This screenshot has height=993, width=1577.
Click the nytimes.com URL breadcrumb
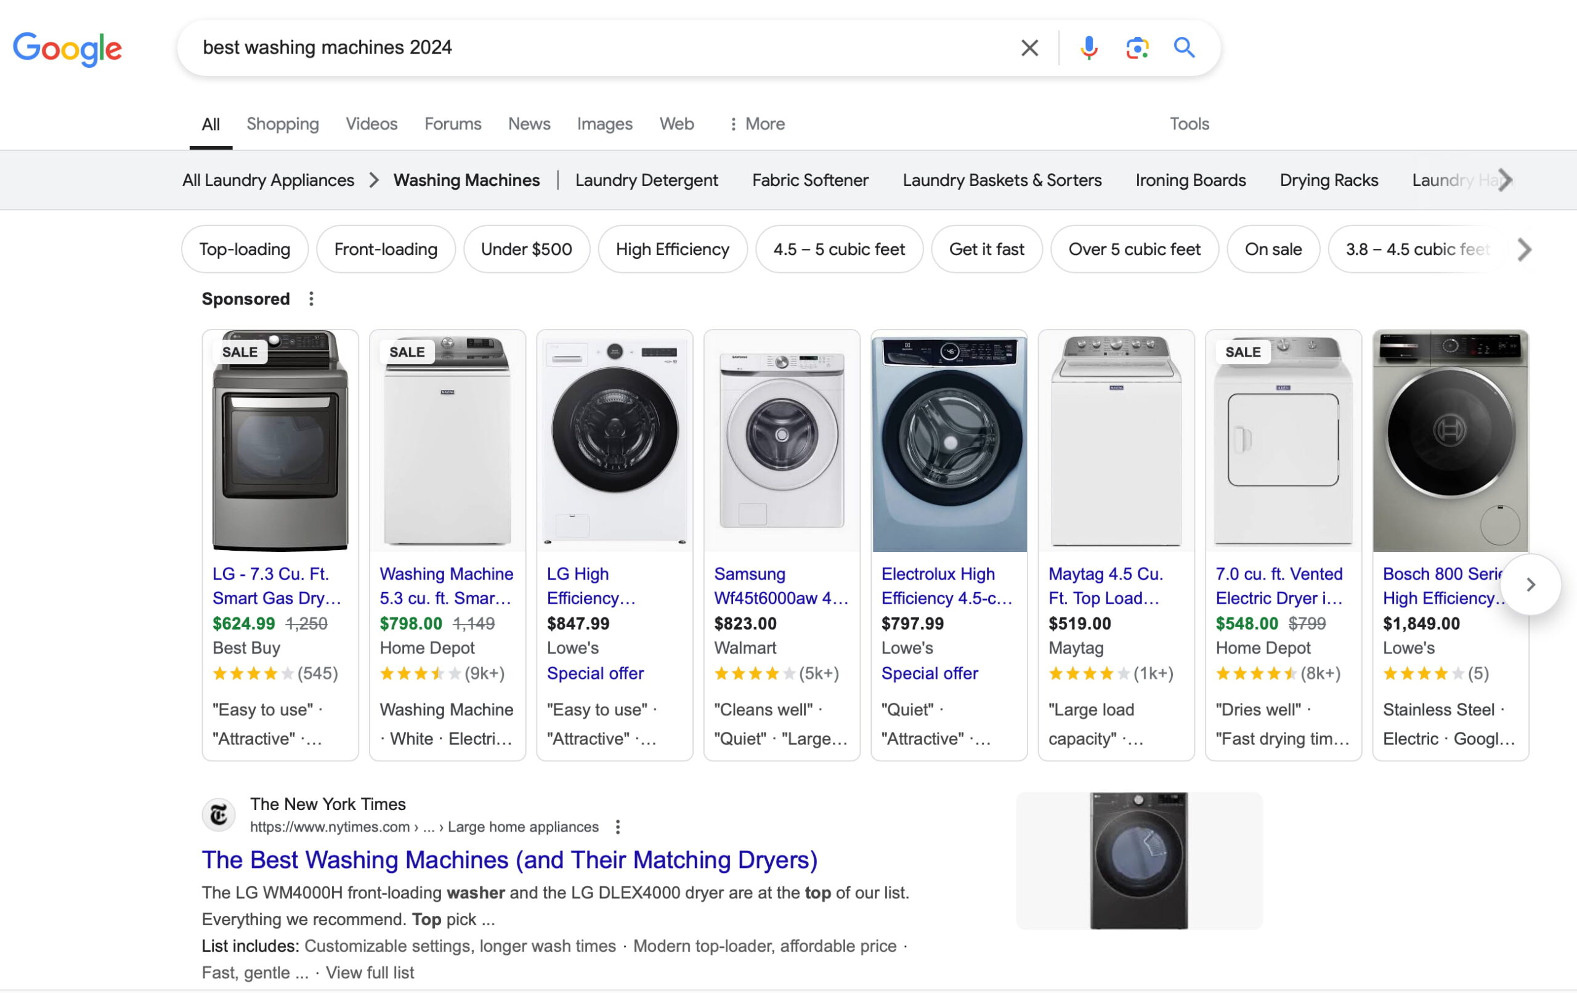(x=424, y=827)
